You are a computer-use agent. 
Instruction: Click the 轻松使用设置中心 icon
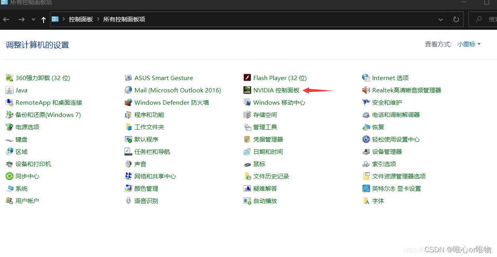[366, 139]
